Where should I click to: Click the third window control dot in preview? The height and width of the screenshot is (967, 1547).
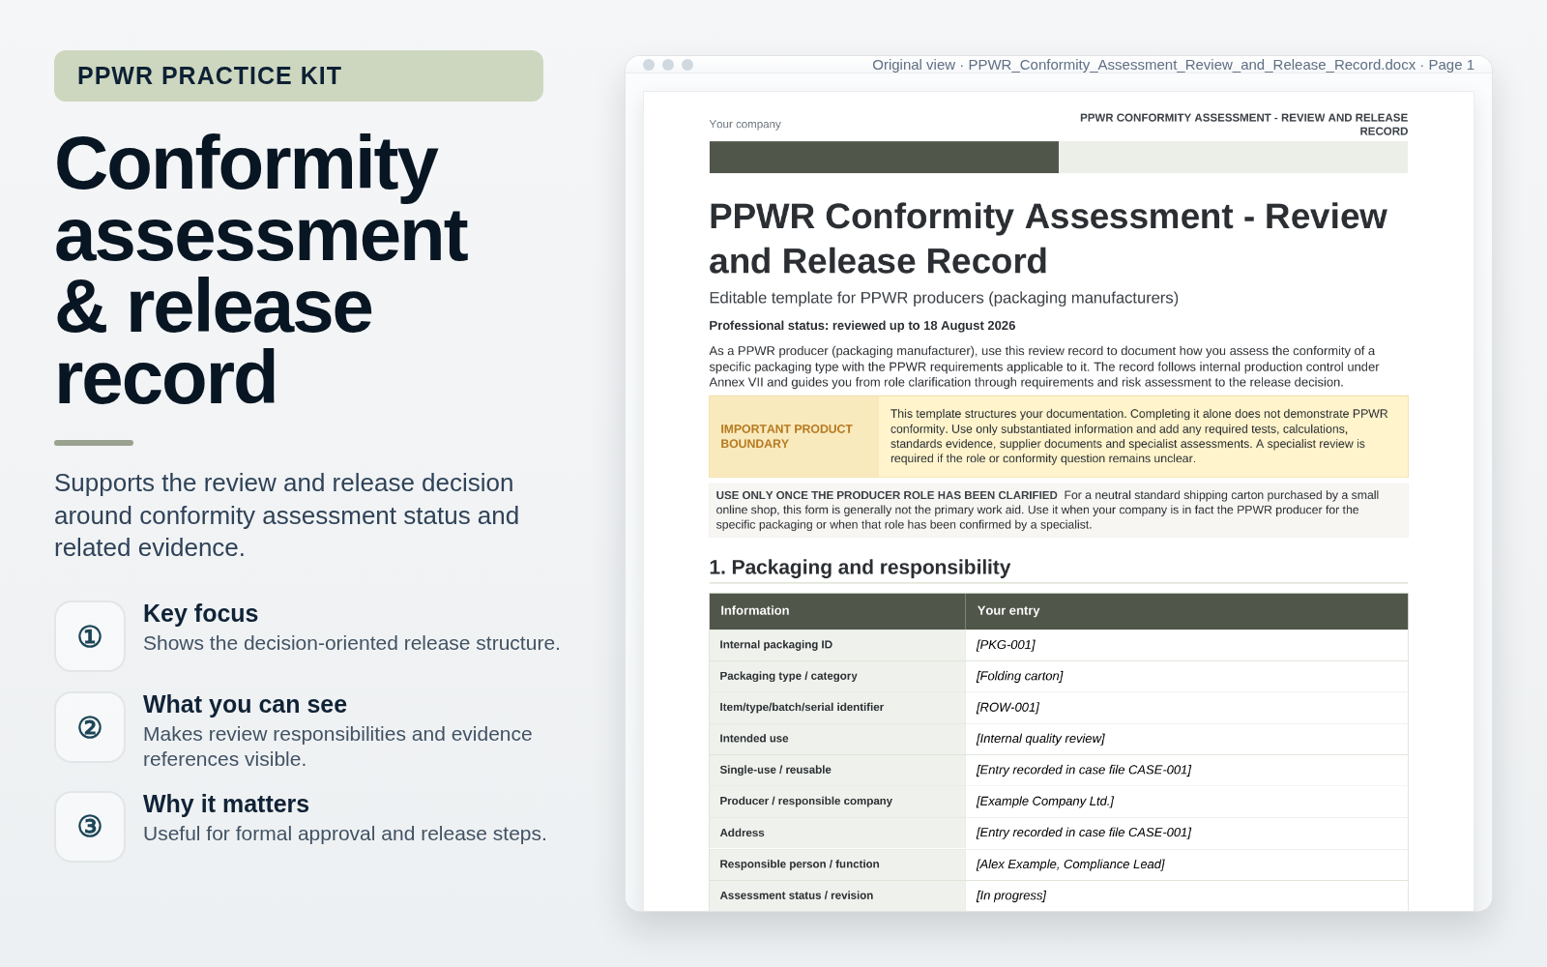point(687,65)
